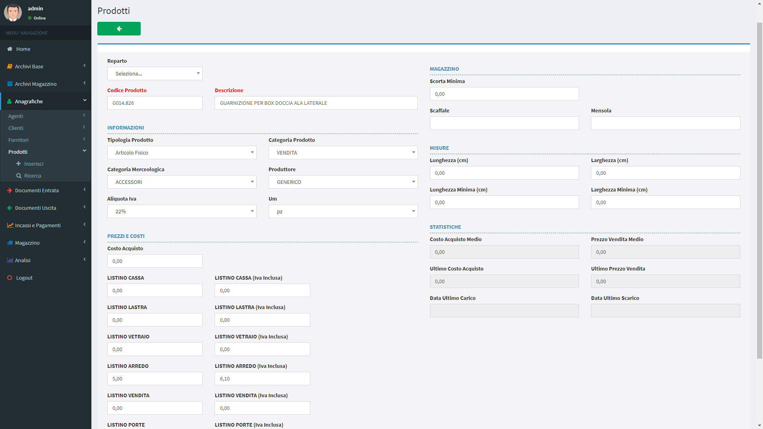Image resolution: width=763 pixels, height=429 pixels.
Task: Click the green back arrow button
Action: (119, 29)
